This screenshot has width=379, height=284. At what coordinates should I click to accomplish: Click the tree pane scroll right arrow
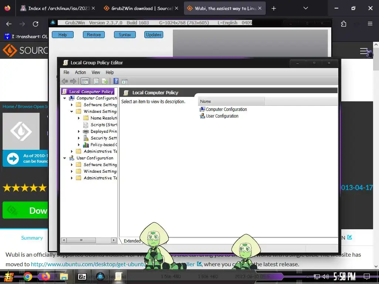point(114,240)
